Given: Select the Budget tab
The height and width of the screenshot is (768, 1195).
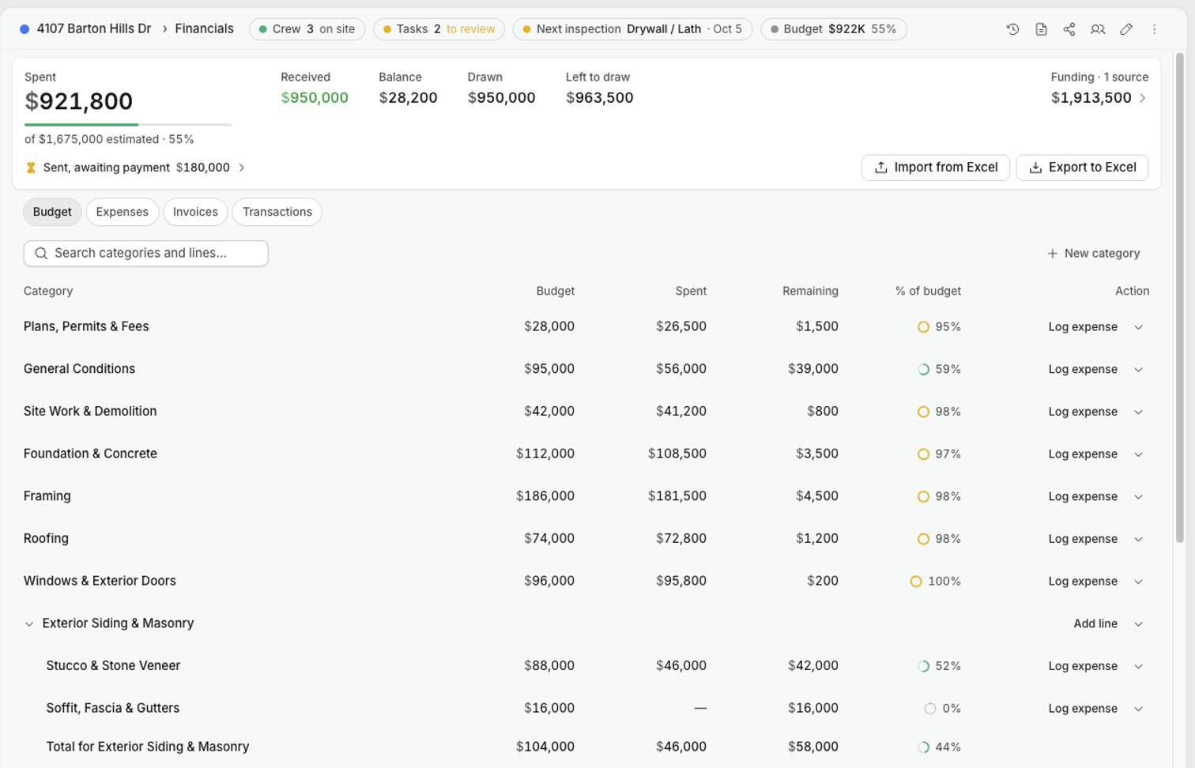Looking at the screenshot, I should pyautogui.click(x=52, y=212).
